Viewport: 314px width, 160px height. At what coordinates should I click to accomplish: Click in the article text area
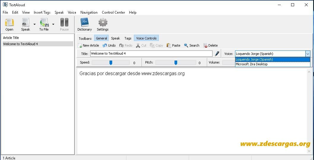point(192,111)
